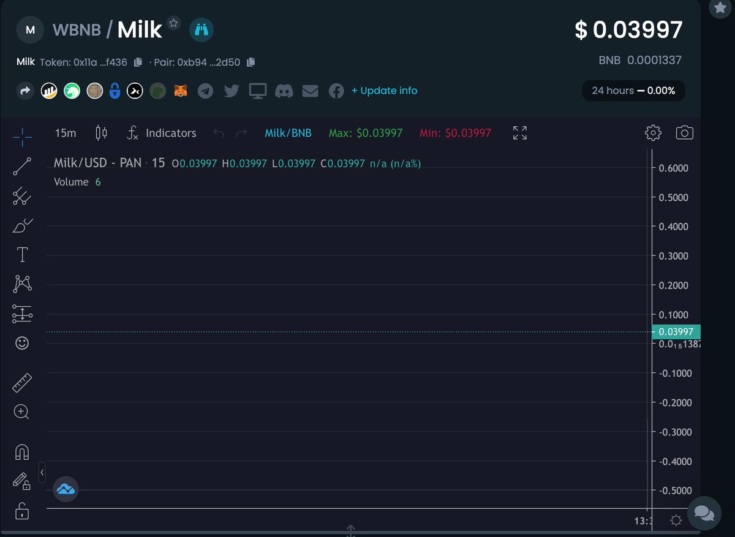The height and width of the screenshot is (537, 735).
Task: Open the pitchfork drawing tool
Action: (23, 196)
